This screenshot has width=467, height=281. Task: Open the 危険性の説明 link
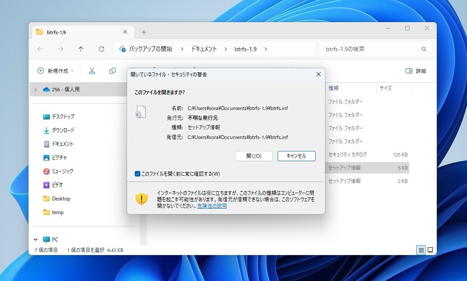tap(212, 206)
